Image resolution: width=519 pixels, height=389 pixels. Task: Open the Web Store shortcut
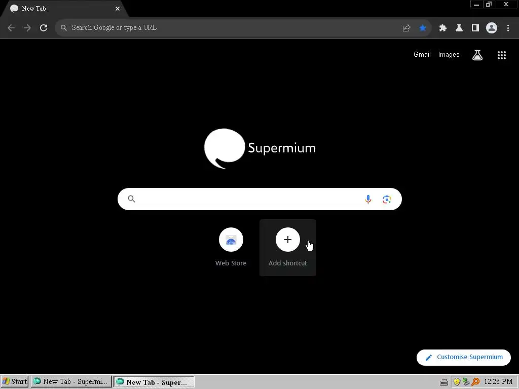pos(231,247)
